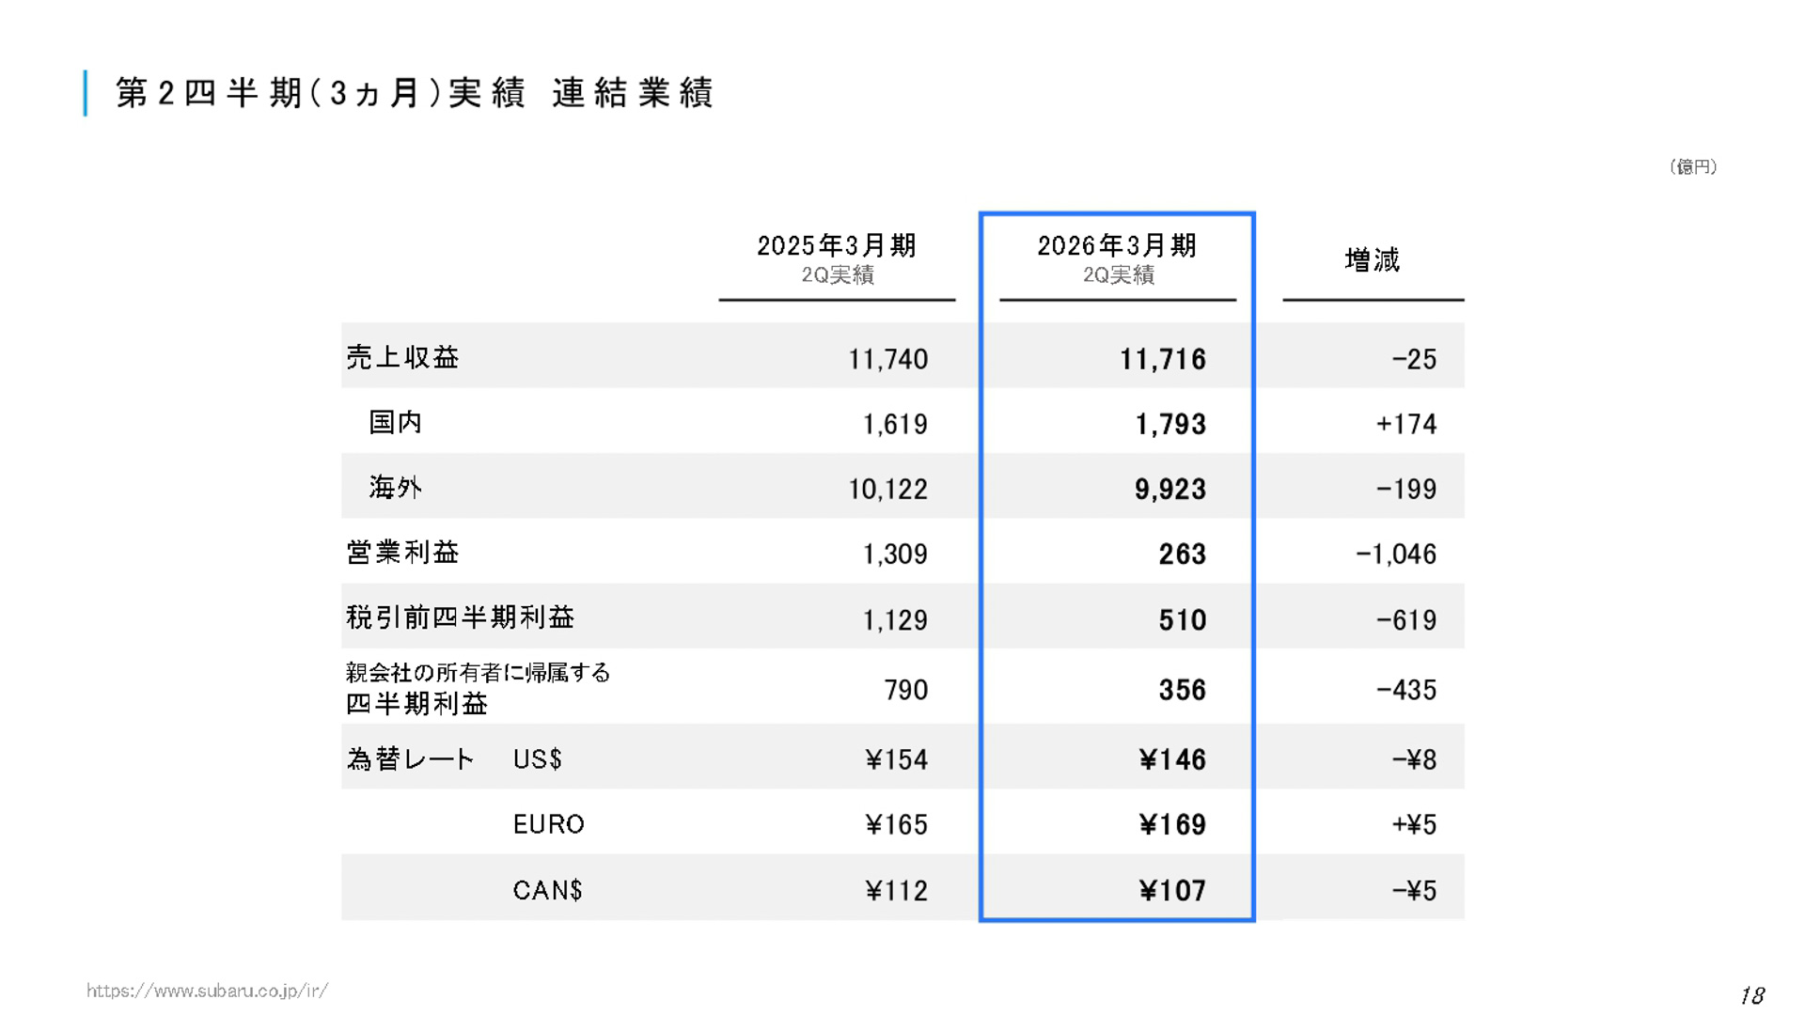Click the 増減 column header
This screenshot has width=1805, height=1015.
point(1371,260)
